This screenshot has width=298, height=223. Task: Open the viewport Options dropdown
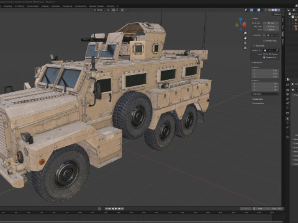click(278, 14)
